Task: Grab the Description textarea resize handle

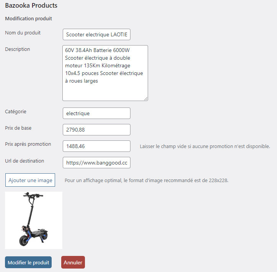Action: pos(145,98)
